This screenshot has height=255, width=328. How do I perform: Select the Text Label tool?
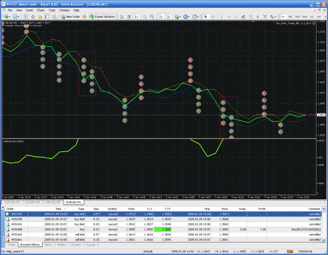264,17
